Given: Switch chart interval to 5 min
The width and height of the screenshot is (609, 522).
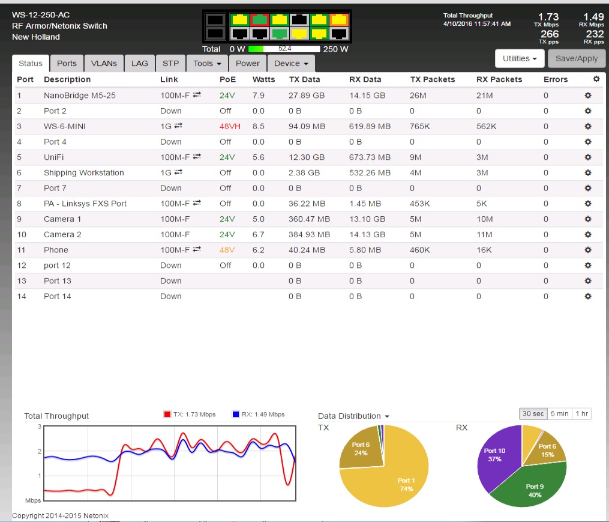Looking at the screenshot, I should (x=559, y=414).
